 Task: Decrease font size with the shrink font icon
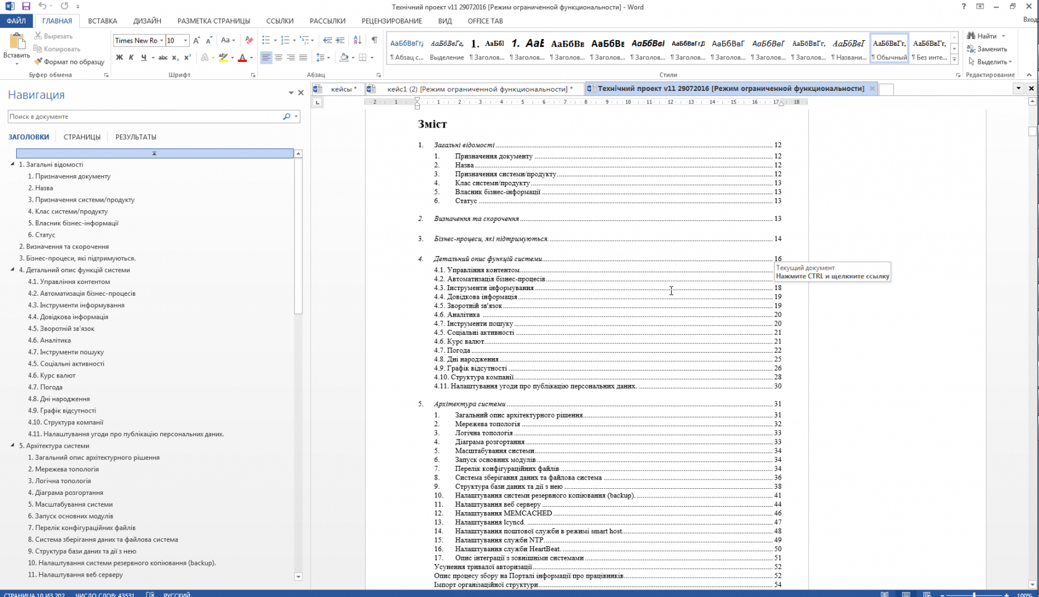pyautogui.click(x=209, y=40)
